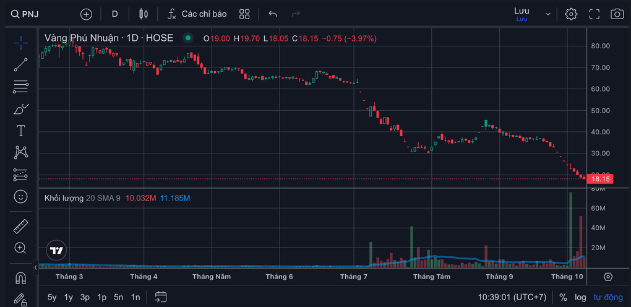Open Các chỉ báo indicators

point(197,14)
